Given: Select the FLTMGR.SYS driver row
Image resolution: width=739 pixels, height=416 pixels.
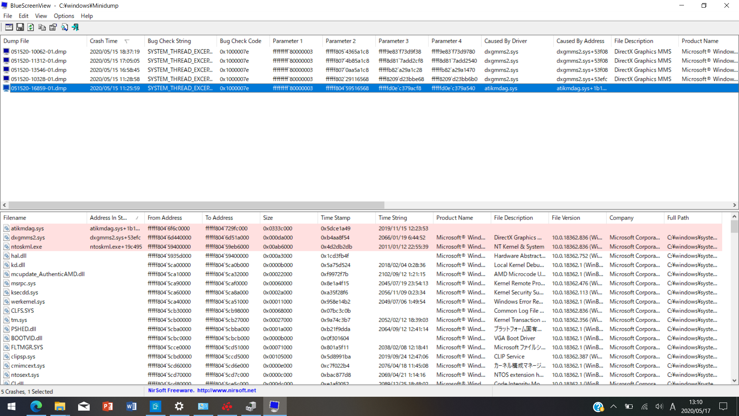Looking at the screenshot, I should [361, 347].
